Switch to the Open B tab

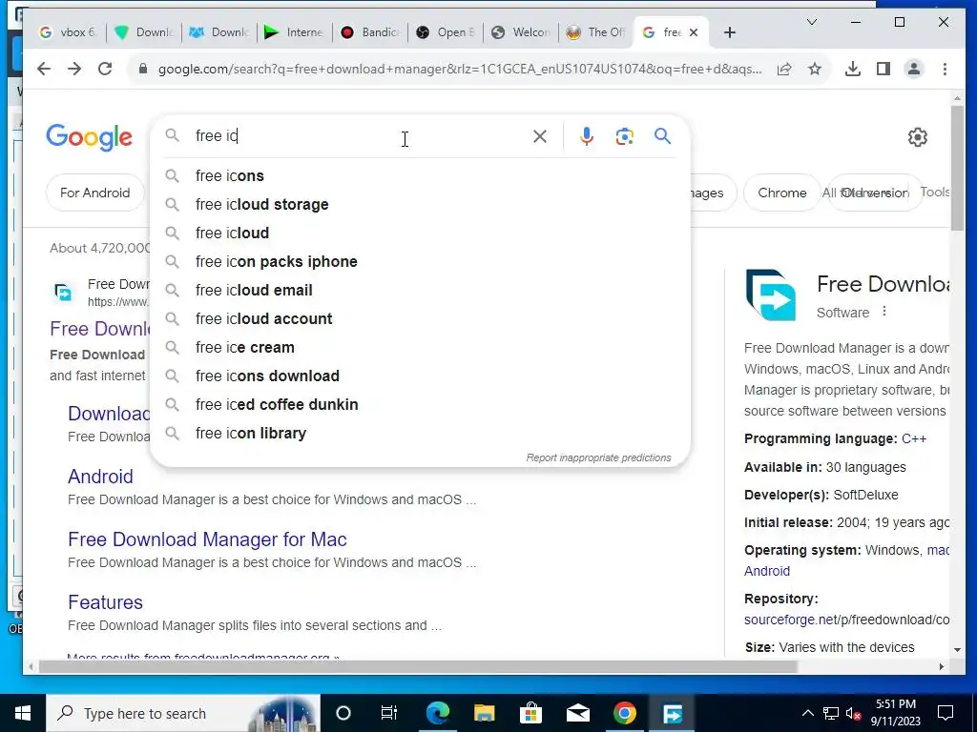point(446,32)
